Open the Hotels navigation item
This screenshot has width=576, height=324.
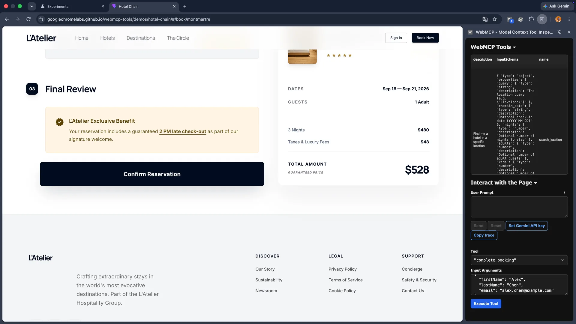point(107,38)
